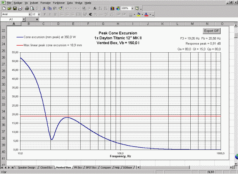Click the fill color paint bucket
238x174 pixels.
tap(139, 14)
